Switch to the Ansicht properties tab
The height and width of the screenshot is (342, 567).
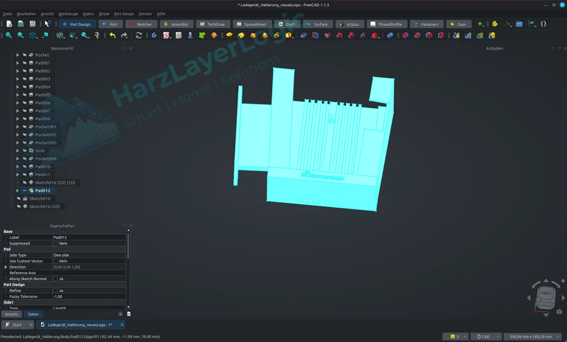[11, 314]
